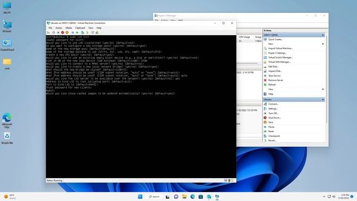Click the Checkpoint toolbar icon in VM Connection
This screenshot has height=201, width=357.
tap(83, 32)
